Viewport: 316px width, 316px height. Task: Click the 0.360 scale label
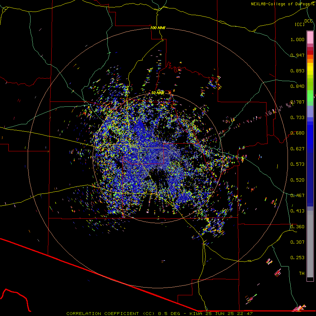click(297, 227)
